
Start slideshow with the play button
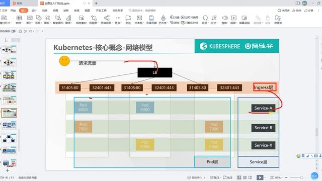point(260,177)
